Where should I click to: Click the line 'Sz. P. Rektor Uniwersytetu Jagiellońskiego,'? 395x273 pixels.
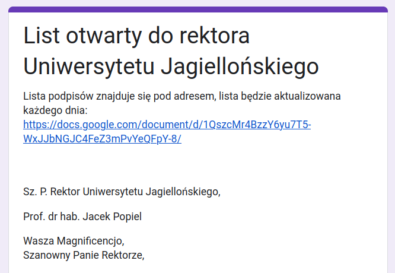122,192
